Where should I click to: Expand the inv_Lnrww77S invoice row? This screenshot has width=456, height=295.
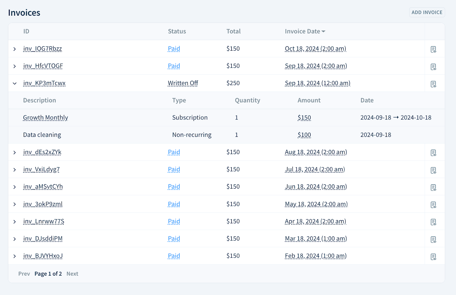(x=15, y=221)
